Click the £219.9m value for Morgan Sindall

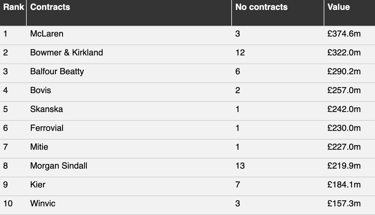click(344, 166)
